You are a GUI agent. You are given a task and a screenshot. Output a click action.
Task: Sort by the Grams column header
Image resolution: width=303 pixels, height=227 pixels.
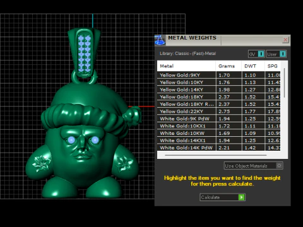[x=229, y=66]
